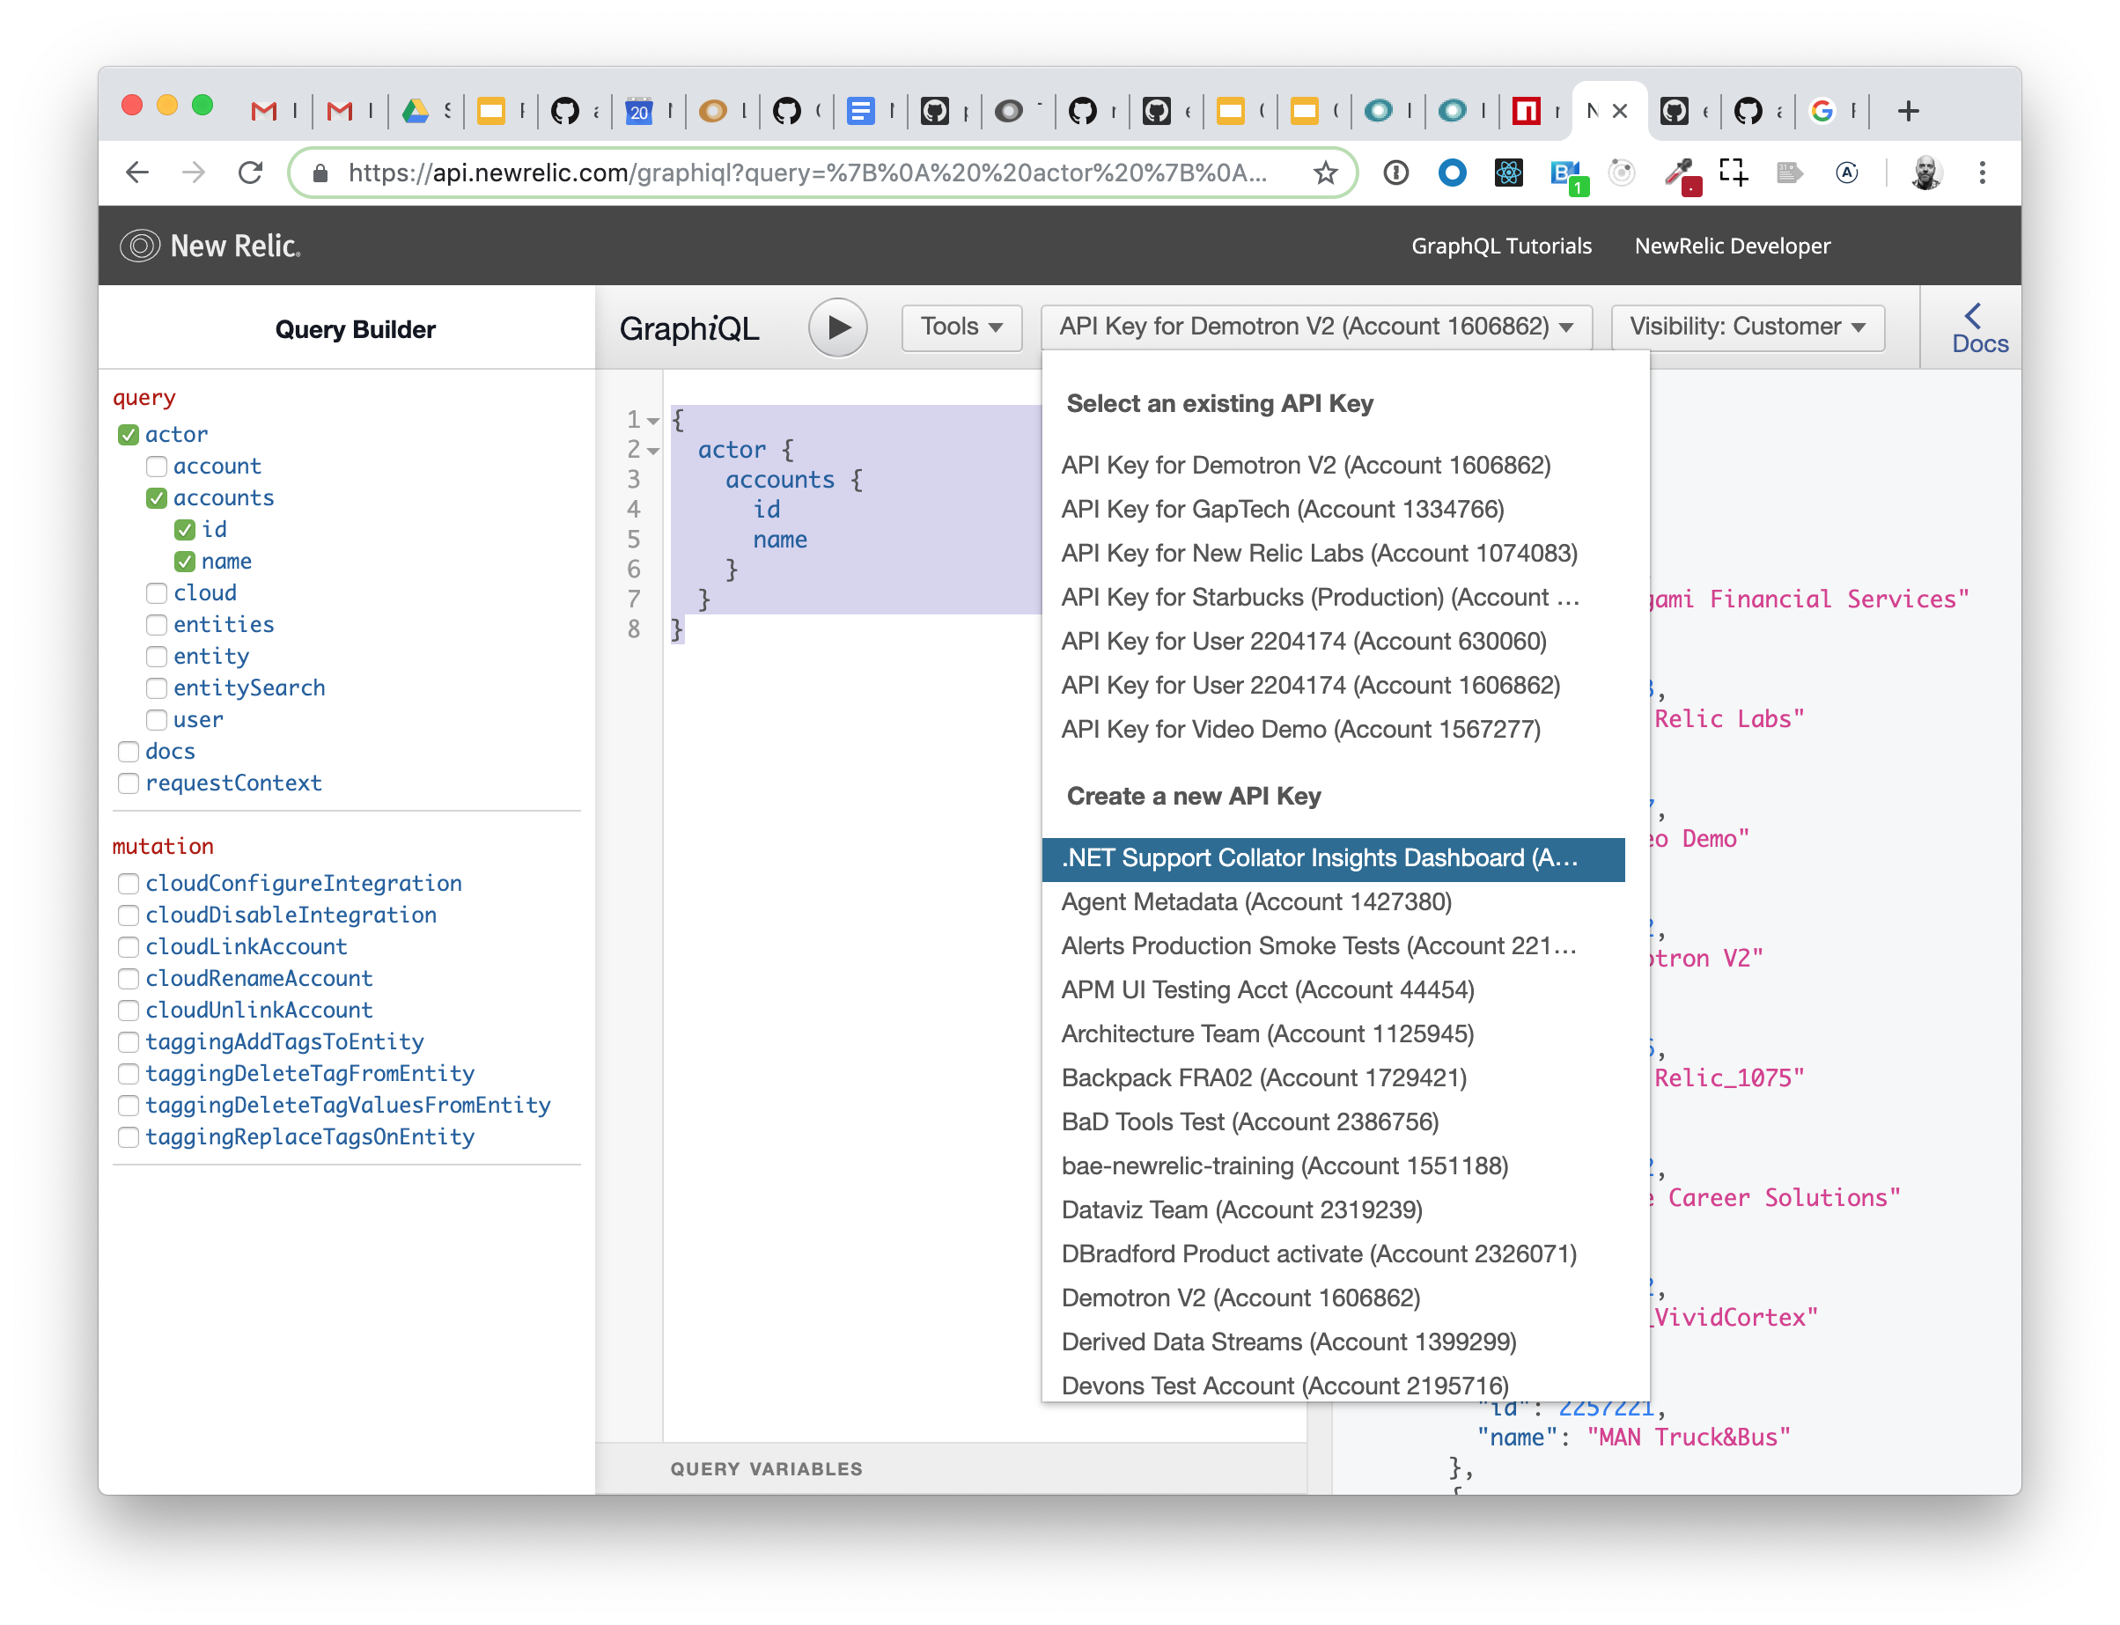Click the browser back arrow
The width and height of the screenshot is (2120, 1625).
pos(137,173)
